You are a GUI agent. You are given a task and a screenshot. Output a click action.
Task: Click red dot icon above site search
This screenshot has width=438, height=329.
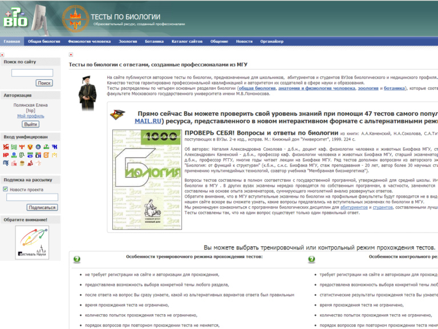coord(2,55)
